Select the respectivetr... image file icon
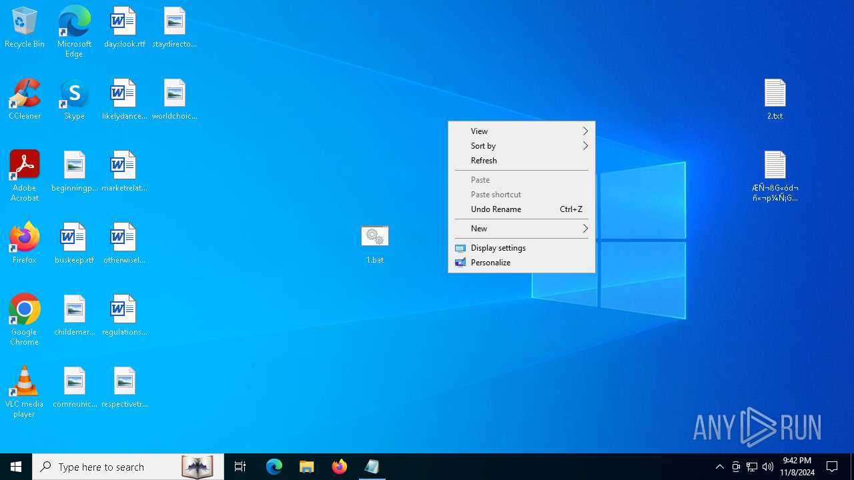854x480 pixels. (x=124, y=388)
